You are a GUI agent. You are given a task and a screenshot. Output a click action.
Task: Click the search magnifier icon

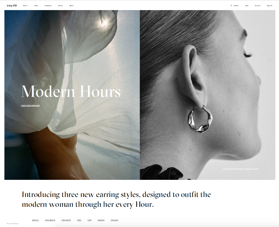[231, 5]
